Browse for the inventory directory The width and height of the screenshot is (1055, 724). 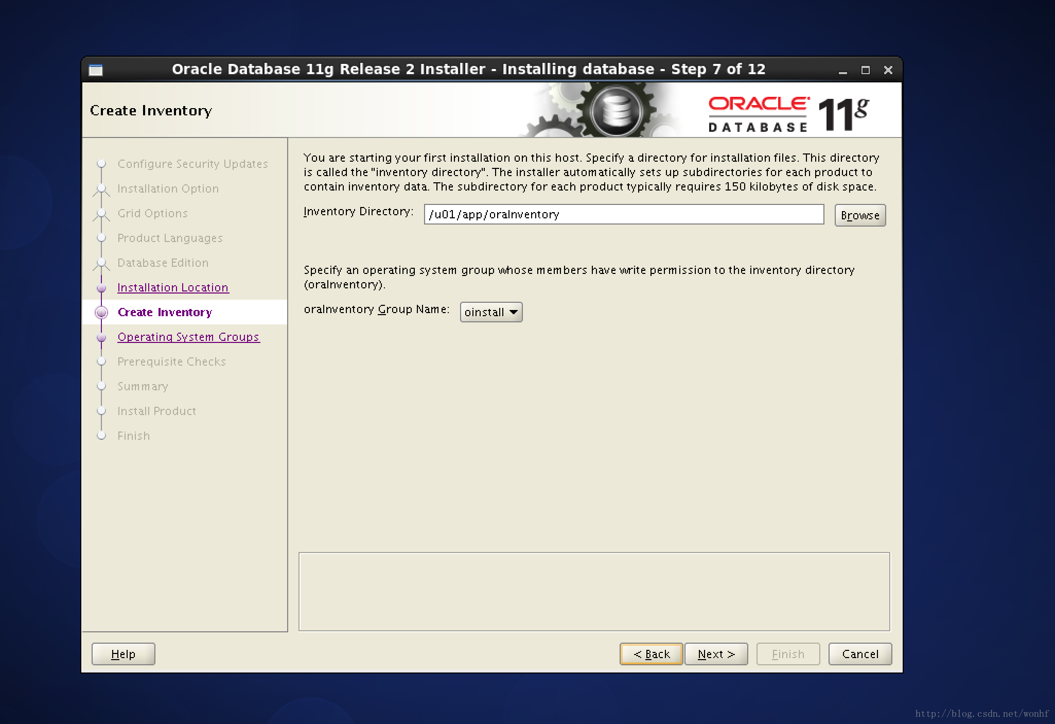click(860, 215)
